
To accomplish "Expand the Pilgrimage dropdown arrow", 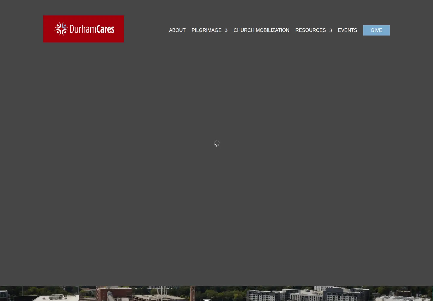I will (x=226, y=30).
